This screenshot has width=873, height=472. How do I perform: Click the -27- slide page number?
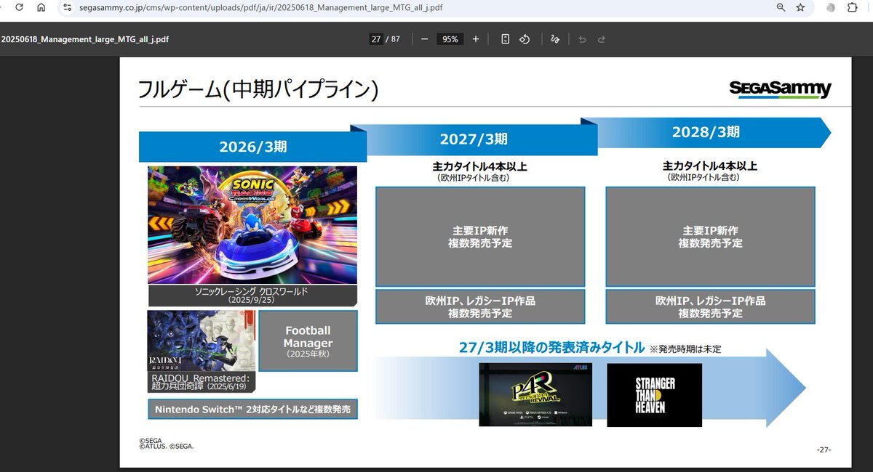(824, 449)
